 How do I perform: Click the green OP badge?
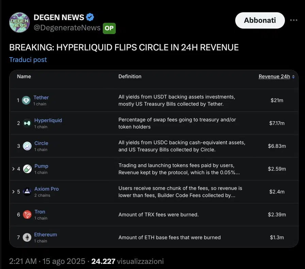(109, 28)
